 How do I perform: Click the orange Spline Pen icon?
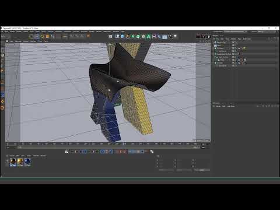click(128, 36)
